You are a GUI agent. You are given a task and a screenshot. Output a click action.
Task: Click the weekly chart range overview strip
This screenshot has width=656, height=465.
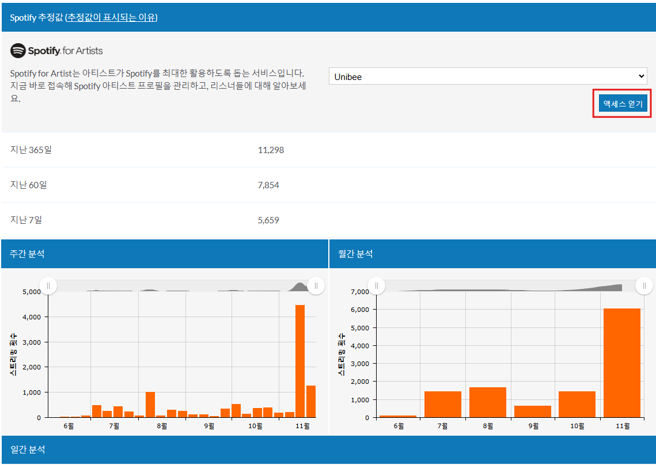(x=182, y=285)
